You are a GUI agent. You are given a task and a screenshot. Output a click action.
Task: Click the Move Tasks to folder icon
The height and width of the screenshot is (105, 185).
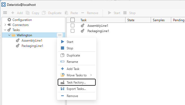pos(62,75)
